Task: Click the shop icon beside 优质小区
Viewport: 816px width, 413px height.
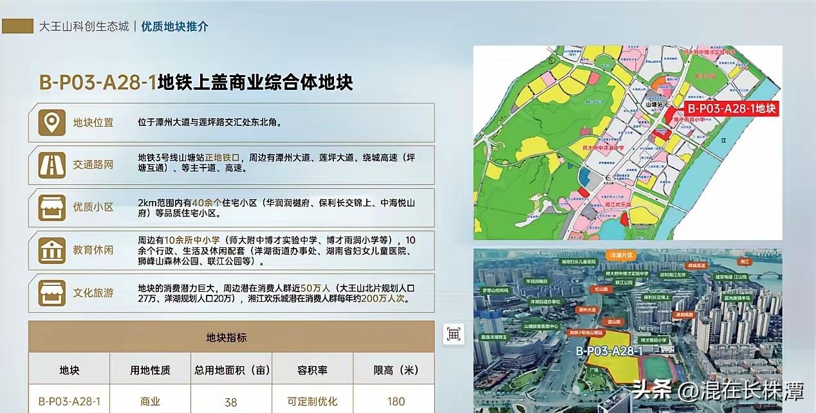Action: coord(51,207)
